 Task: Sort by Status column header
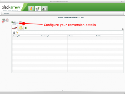81,36
